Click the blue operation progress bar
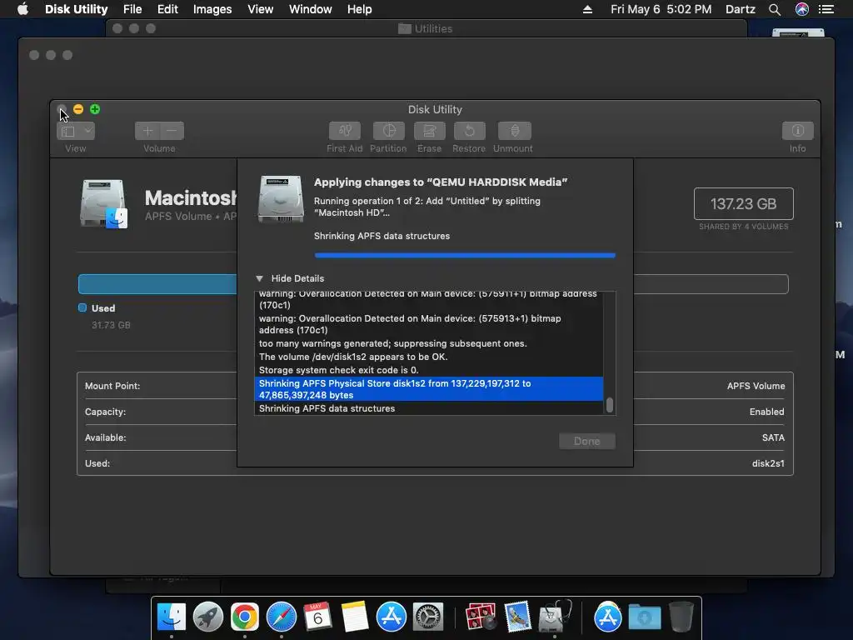This screenshot has width=853, height=640. pyautogui.click(x=465, y=255)
